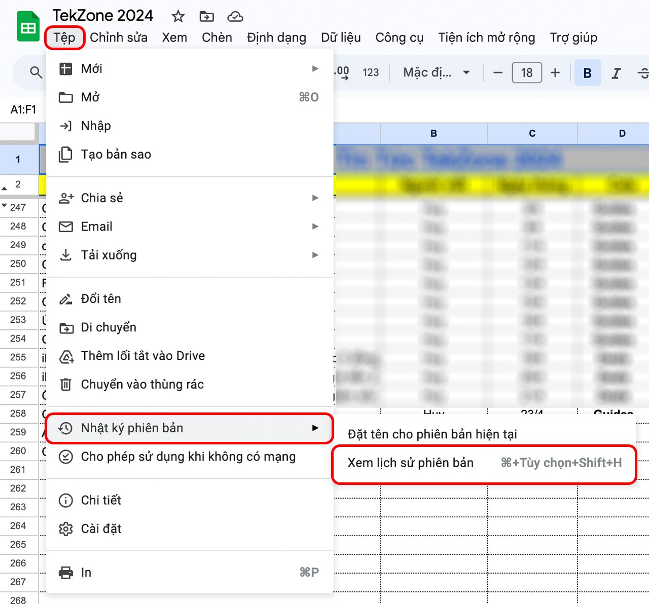Toggle bold formatting
The height and width of the screenshot is (604, 649).
tap(588, 73)
